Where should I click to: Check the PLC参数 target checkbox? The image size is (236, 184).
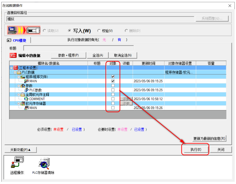[113, 90]
